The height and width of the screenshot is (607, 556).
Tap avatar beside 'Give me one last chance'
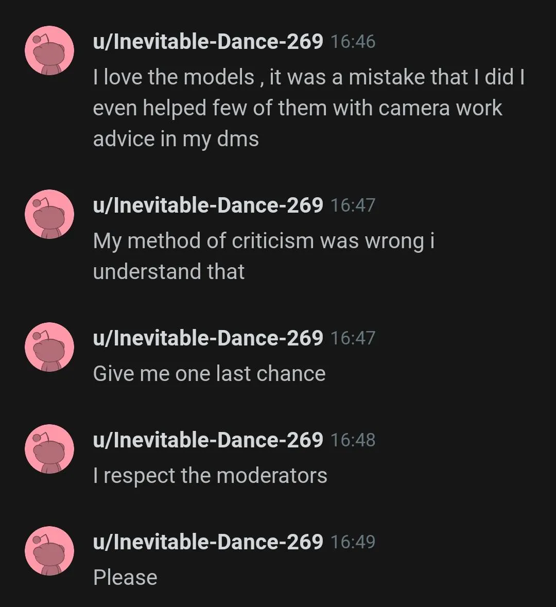click(49, 347)
